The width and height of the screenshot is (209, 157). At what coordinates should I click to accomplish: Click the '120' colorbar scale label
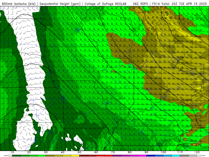tap(197, 152)
